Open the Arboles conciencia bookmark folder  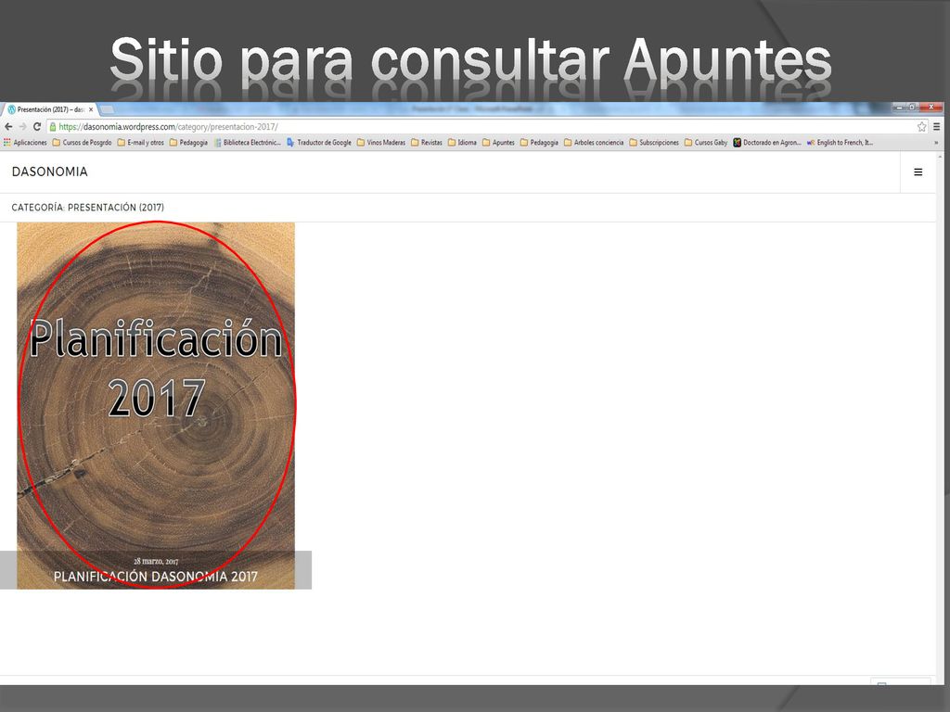pos(594,142)
